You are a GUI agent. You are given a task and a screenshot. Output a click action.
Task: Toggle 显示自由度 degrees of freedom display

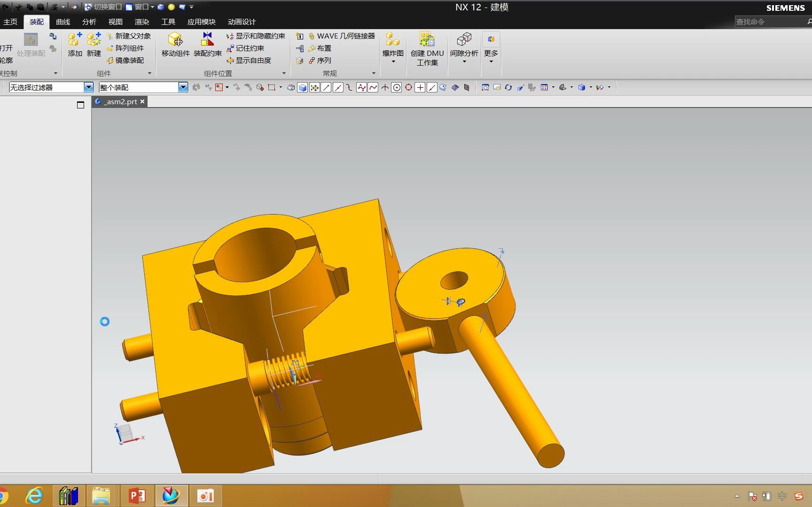(249, 61)
